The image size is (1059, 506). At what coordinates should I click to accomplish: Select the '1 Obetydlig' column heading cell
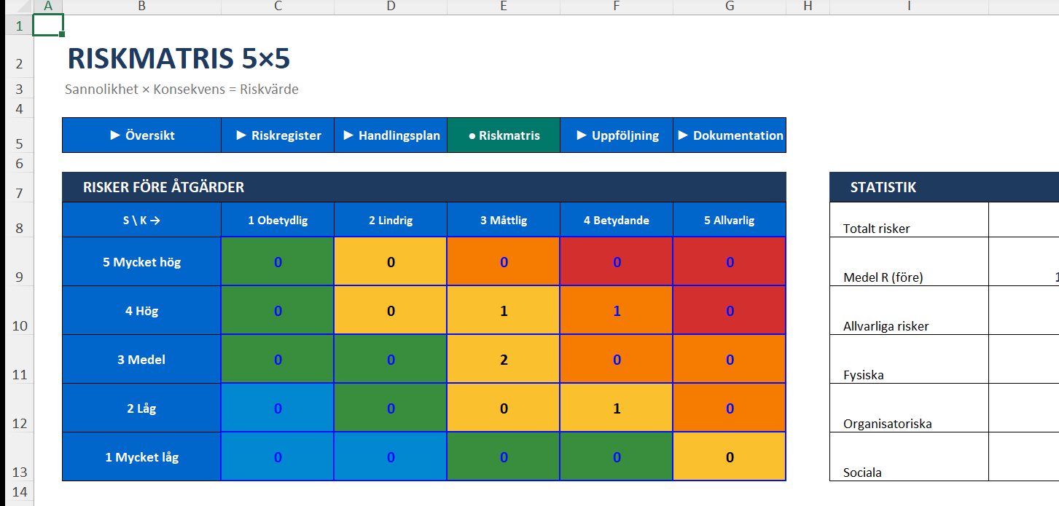278,220
